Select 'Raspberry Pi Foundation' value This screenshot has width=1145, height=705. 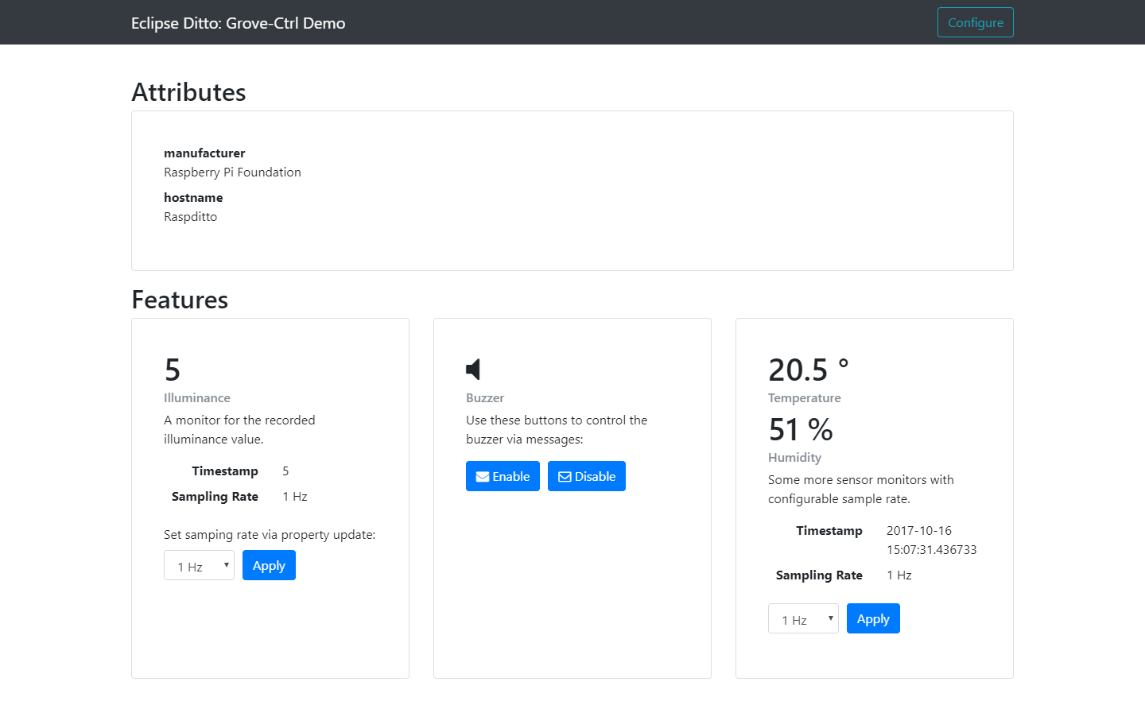click(x=232, y=172)
